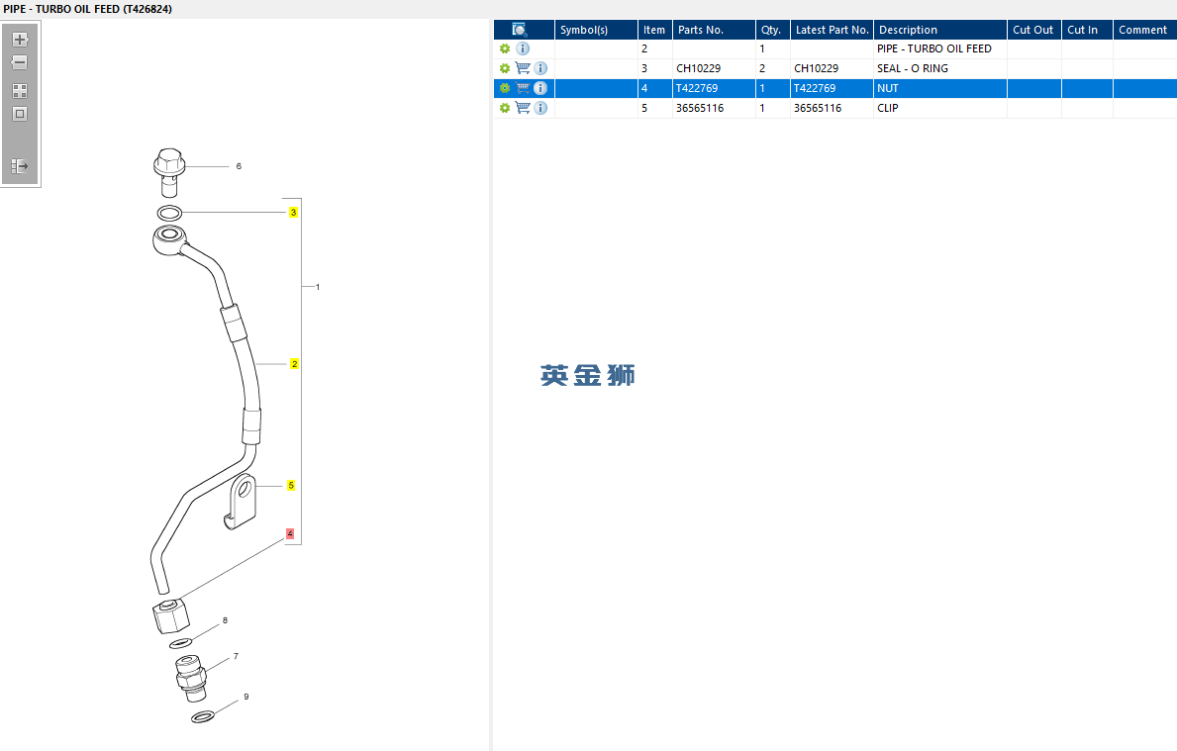Sort by the Qty. column header
The image size is (1177, 751).
(x=772, y=30)
